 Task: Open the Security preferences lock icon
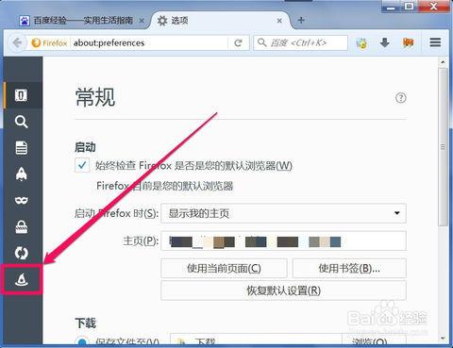[22, 226]
